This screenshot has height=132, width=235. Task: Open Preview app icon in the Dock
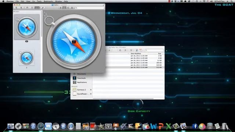click(x=183, y=126)
